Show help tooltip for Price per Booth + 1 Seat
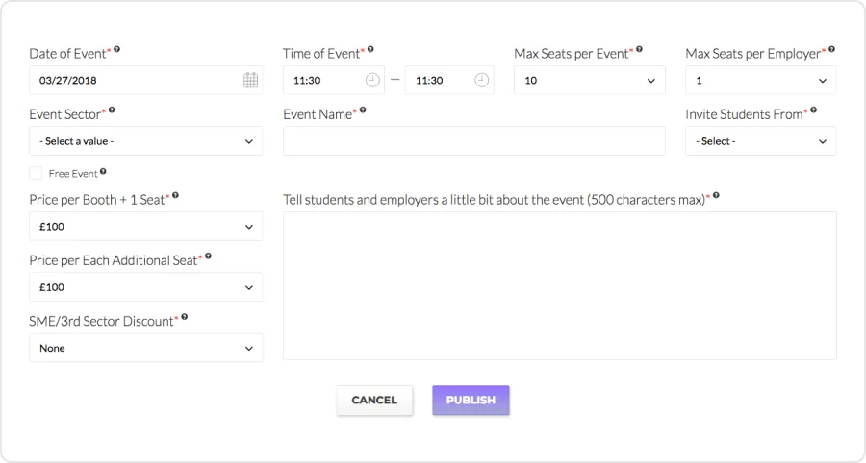 pos(176,195)
